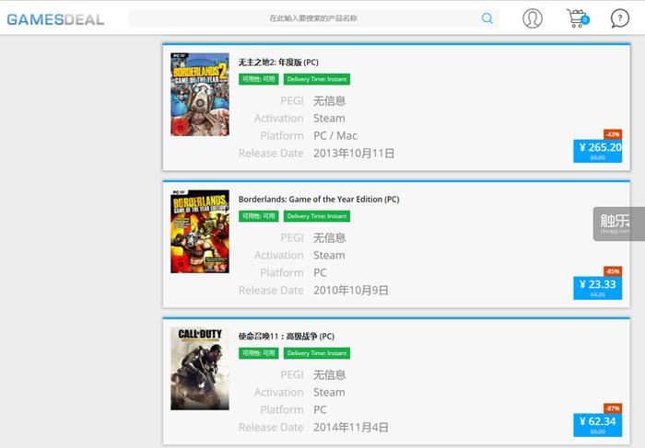645x448 pixels.
Task: Click the ¥ 23.33 price button
Action: 598,288
